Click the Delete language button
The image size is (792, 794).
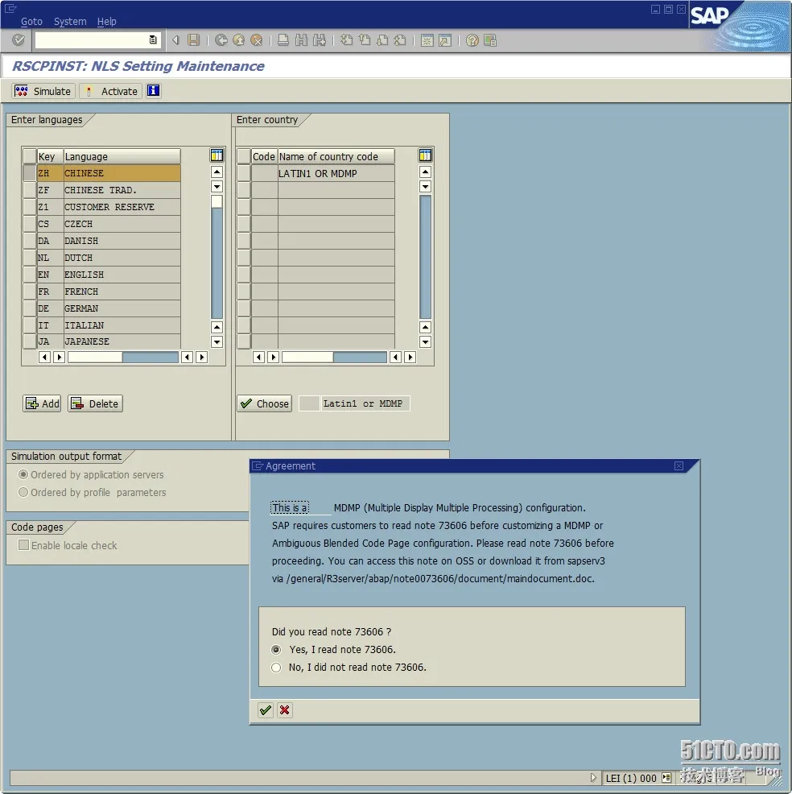tap(95, 403)
